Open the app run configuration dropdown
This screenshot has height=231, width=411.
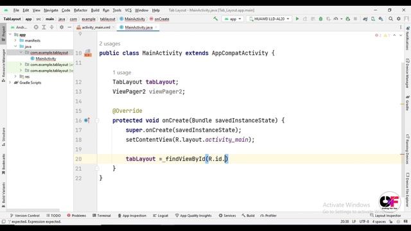pos(232,19)
